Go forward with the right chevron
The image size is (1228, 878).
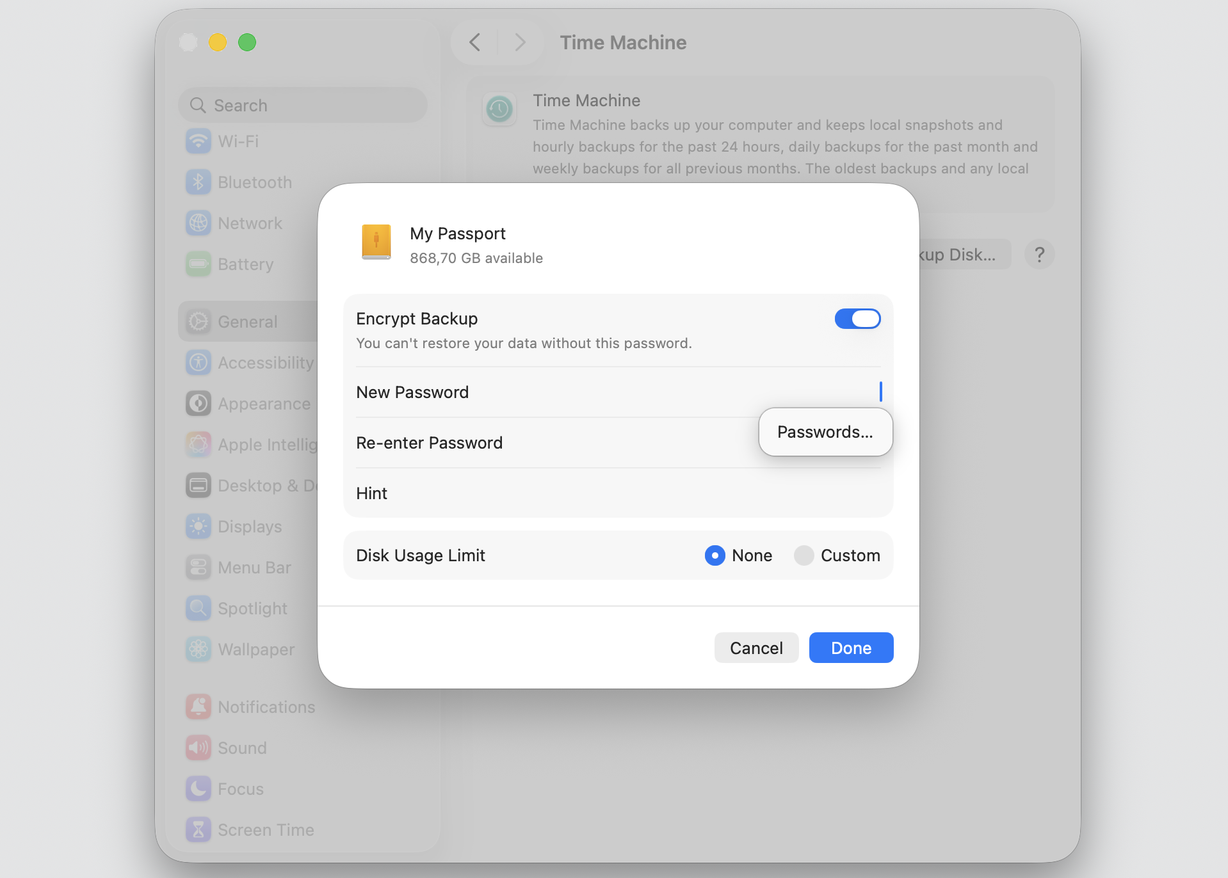click(520, 42)
